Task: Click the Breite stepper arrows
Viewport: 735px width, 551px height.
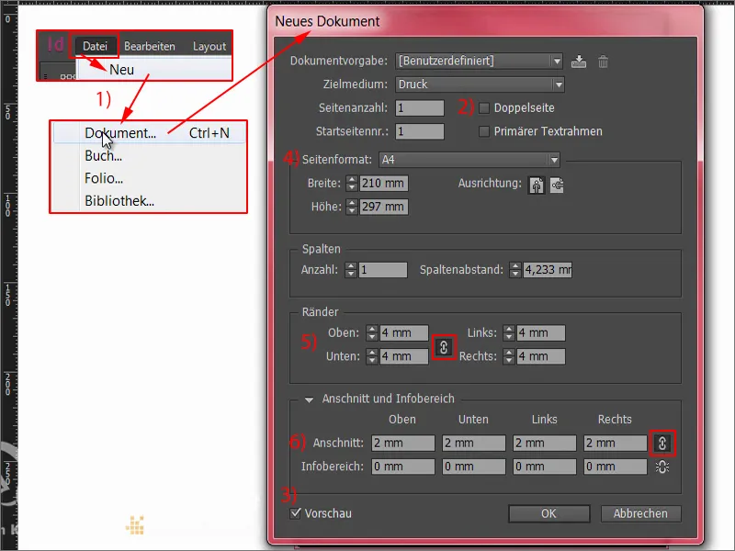Action: [352, 183]
